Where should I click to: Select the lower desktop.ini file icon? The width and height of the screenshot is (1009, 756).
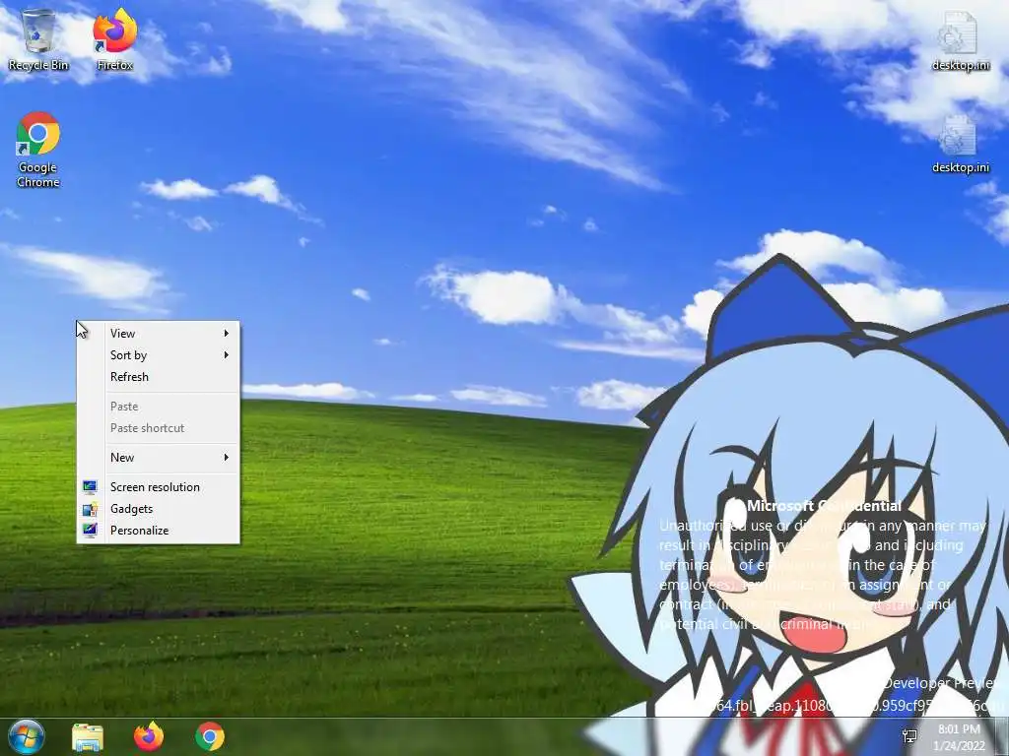[960, 143]
